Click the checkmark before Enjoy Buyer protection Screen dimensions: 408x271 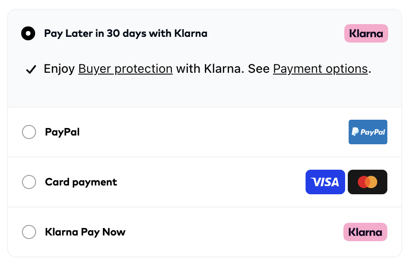[x=31, y=69]
